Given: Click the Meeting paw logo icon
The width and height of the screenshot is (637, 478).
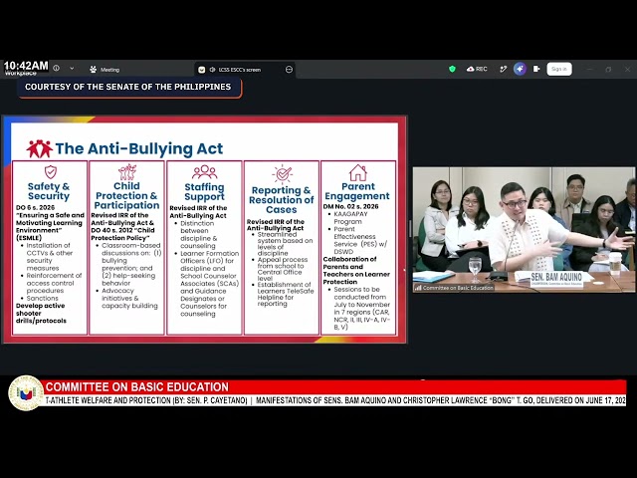Looking at the screenshot, I should click(93, 70).
